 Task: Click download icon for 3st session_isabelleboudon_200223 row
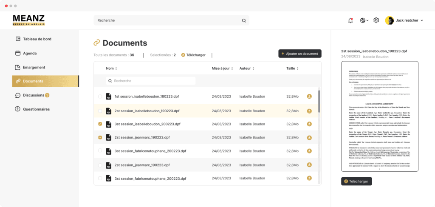(309, 124)
